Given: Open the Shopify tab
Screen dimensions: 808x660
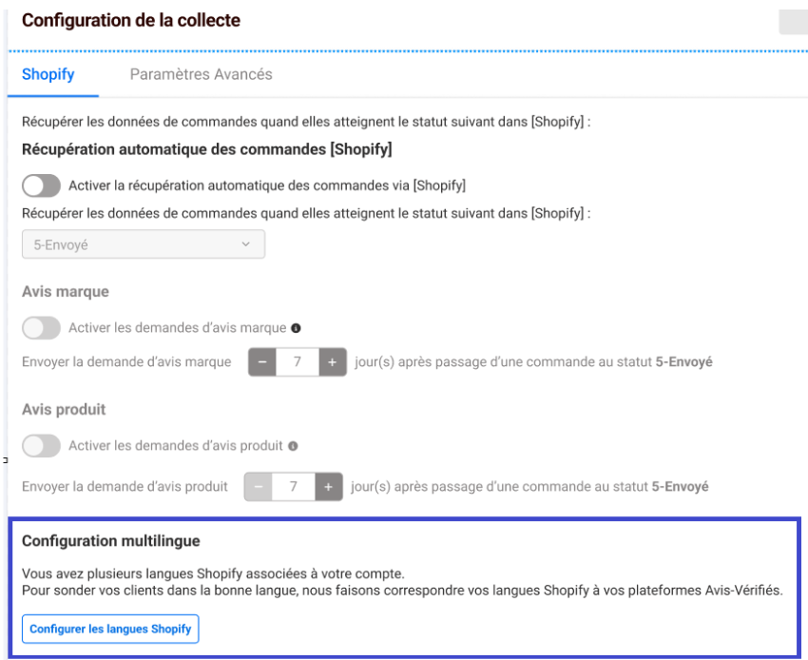Looking at the screenshot, I should (x=48, y=75).
